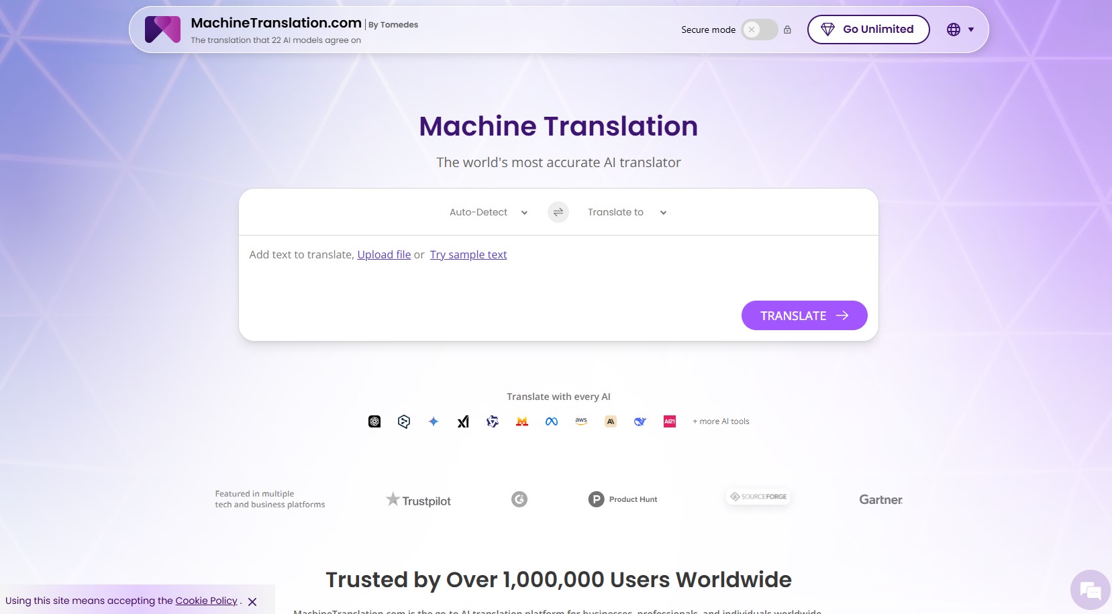Click the AWS logo icon
This screenshot has width=1112, height=614.
tap(581, 421)
